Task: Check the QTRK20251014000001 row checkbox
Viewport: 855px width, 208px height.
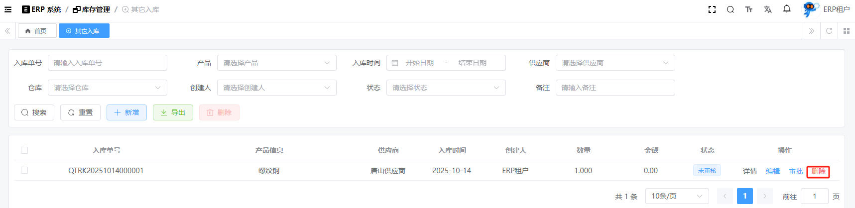Action: [x=24, y=170]
